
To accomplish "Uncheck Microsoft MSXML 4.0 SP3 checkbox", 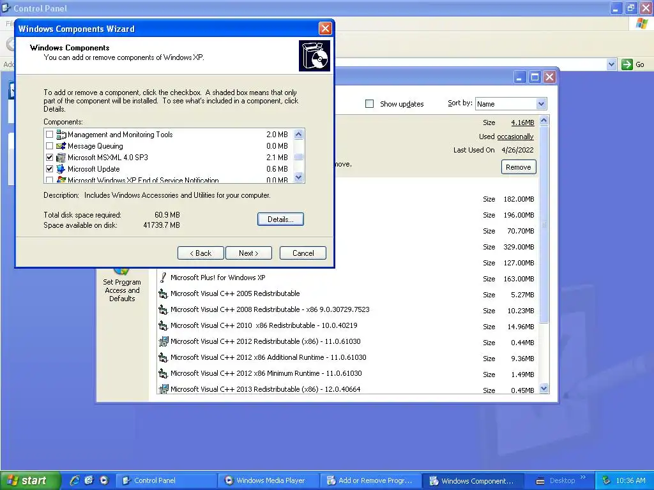I will [x=49, y=157].
